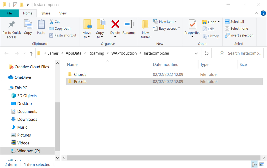Screen dimensions: 267x168
Task: Click Copy path in the ribbon
Action: (60, 28)
